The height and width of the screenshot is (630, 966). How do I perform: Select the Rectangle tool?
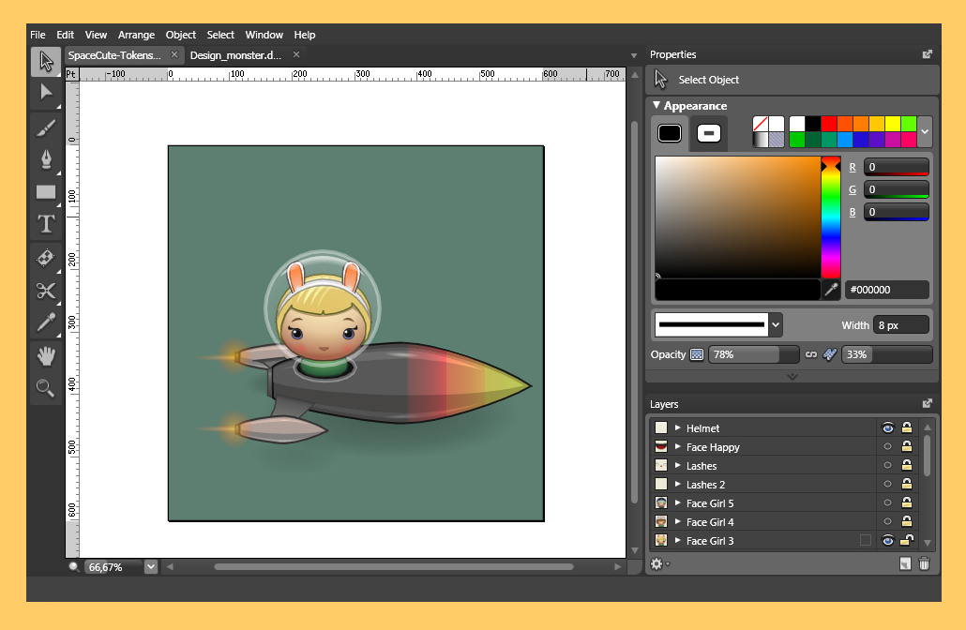point(46,192)
